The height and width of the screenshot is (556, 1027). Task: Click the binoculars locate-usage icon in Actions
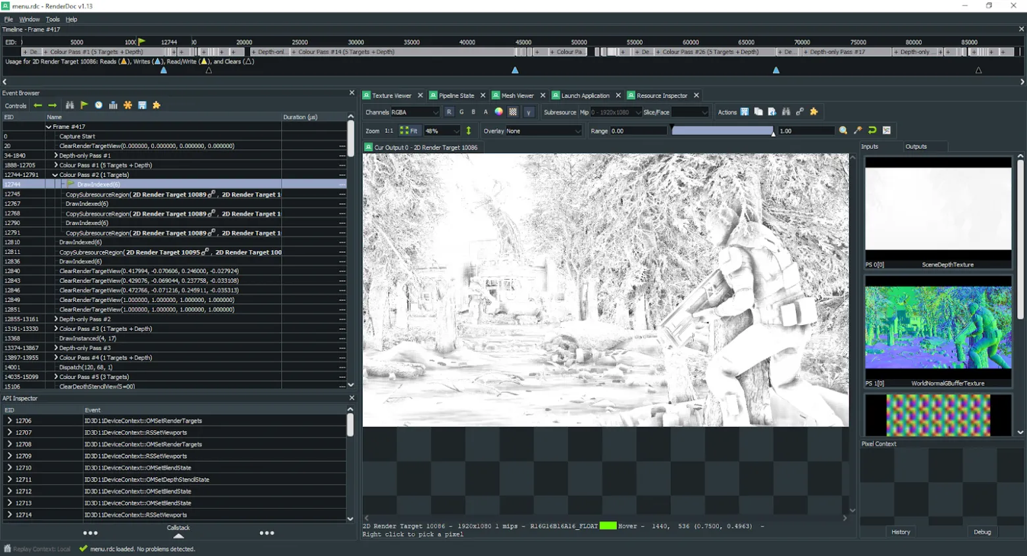coord(786,112)
